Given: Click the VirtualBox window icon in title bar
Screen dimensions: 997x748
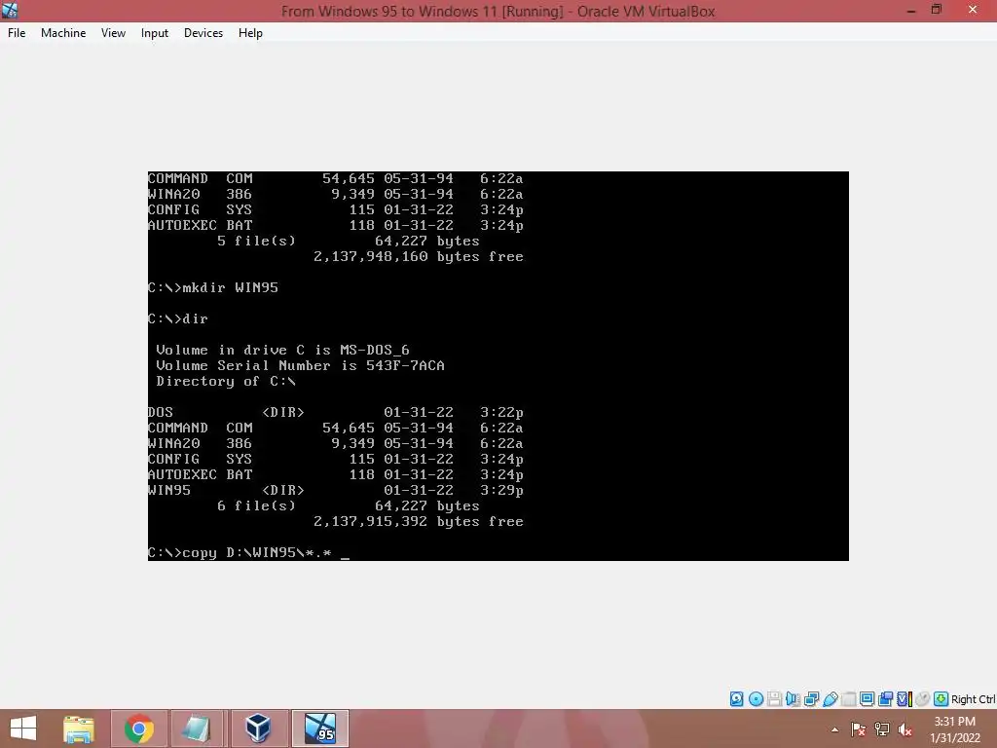Looking at the screenshot, I should coord(10,10).
